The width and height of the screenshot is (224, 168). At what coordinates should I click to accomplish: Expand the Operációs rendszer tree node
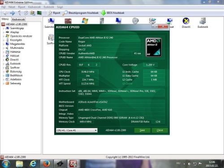click(x=4, y=36)
